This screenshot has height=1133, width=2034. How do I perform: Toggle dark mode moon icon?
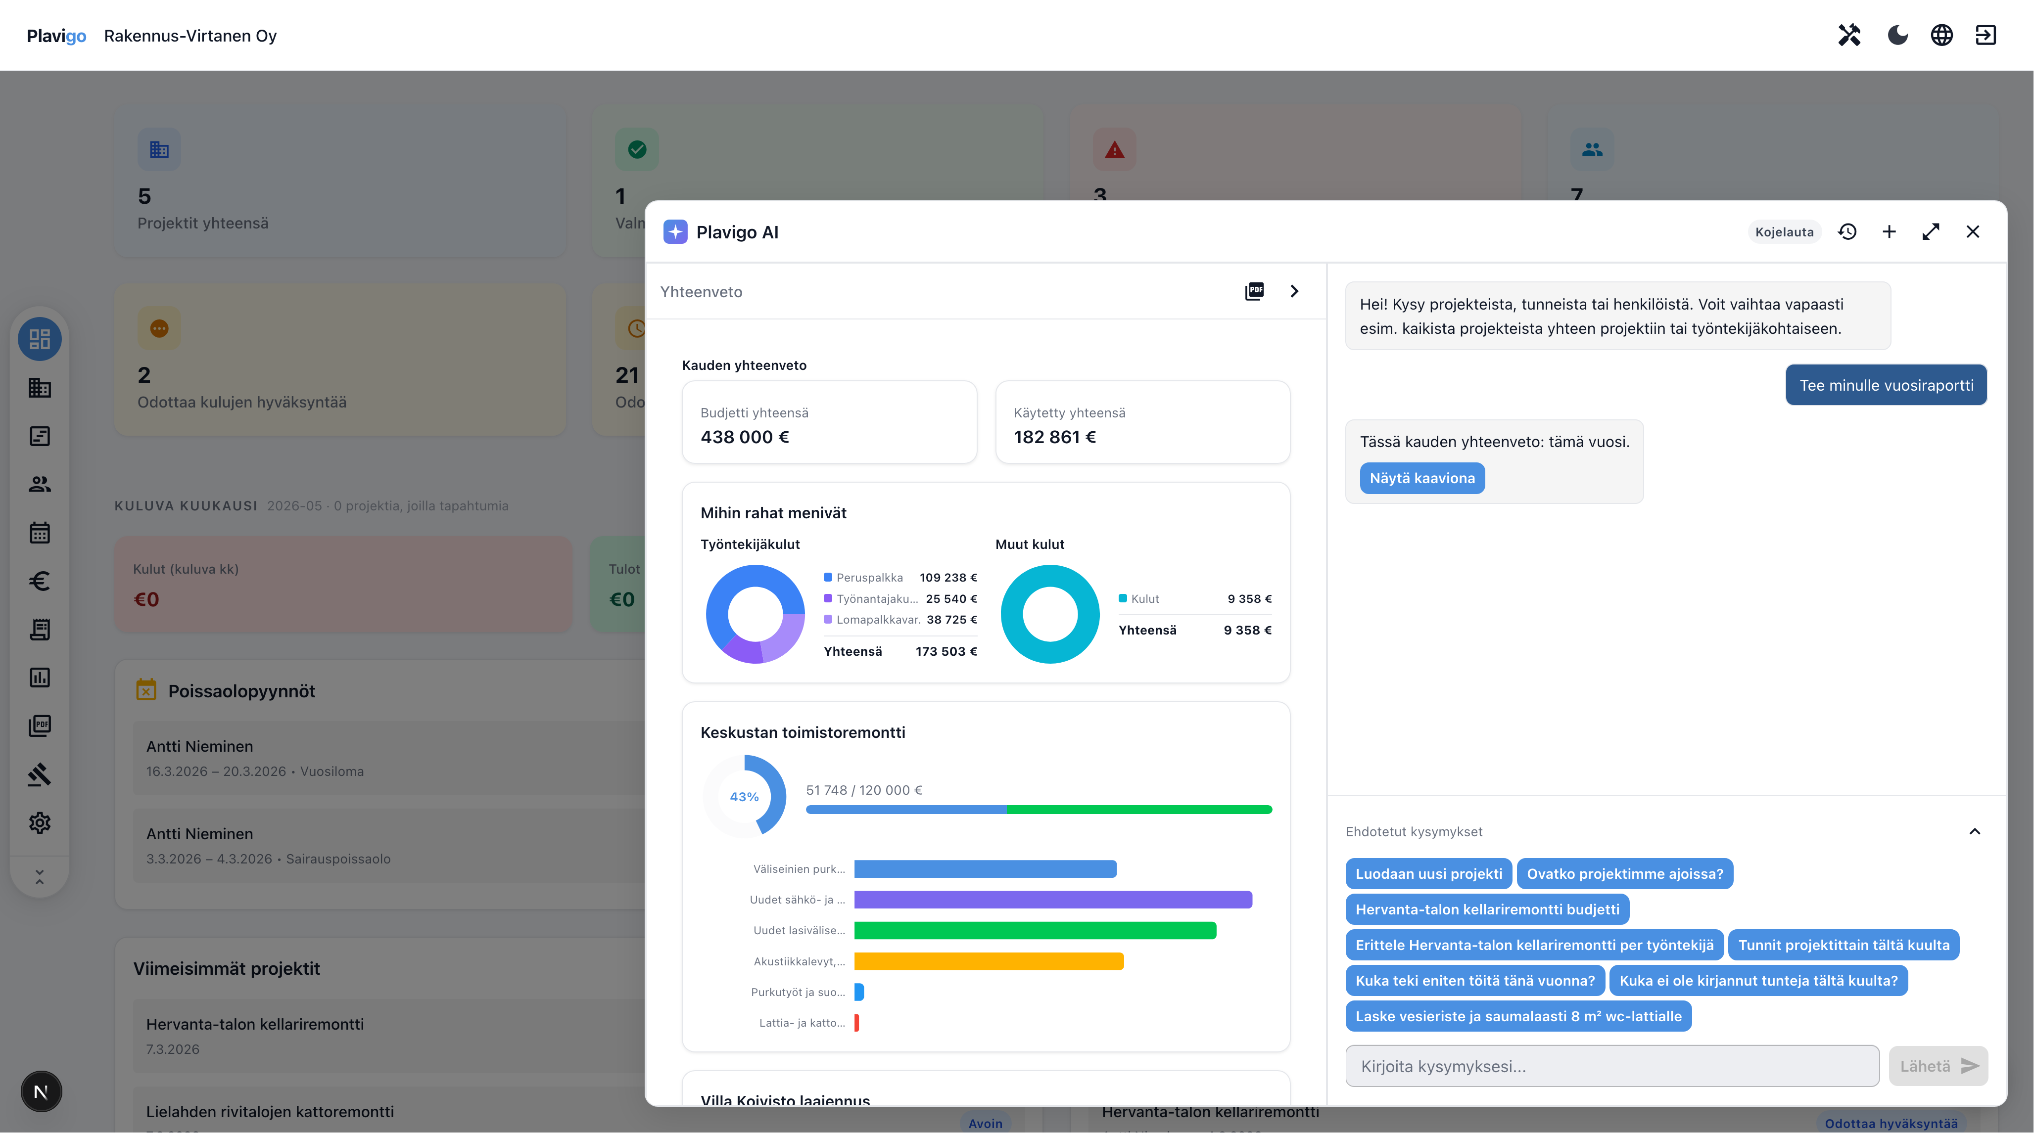(1897, 36)
